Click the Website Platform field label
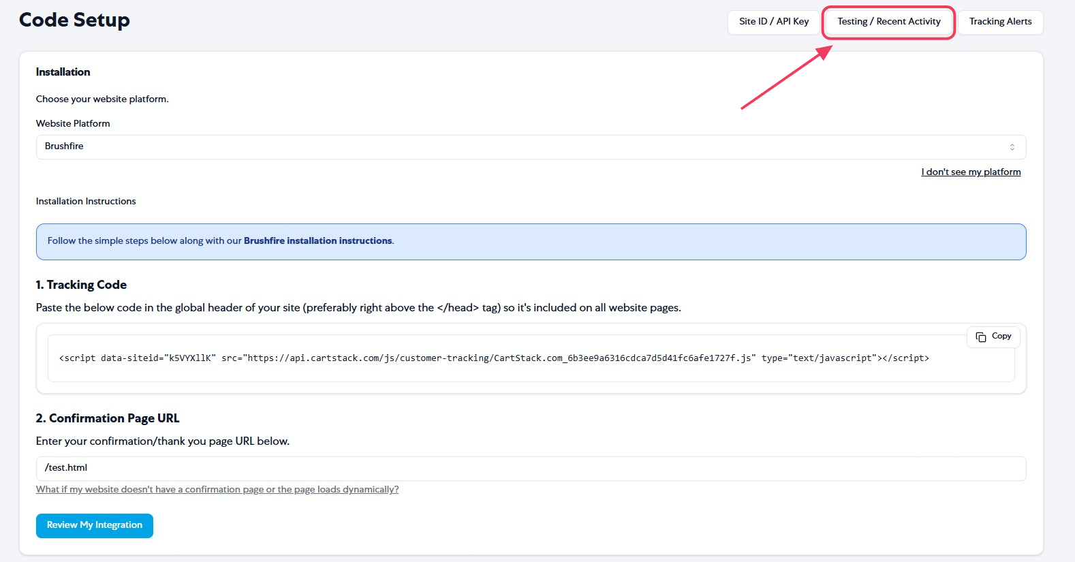This screenshot has width=1075, height=562. tap(73, 123)
